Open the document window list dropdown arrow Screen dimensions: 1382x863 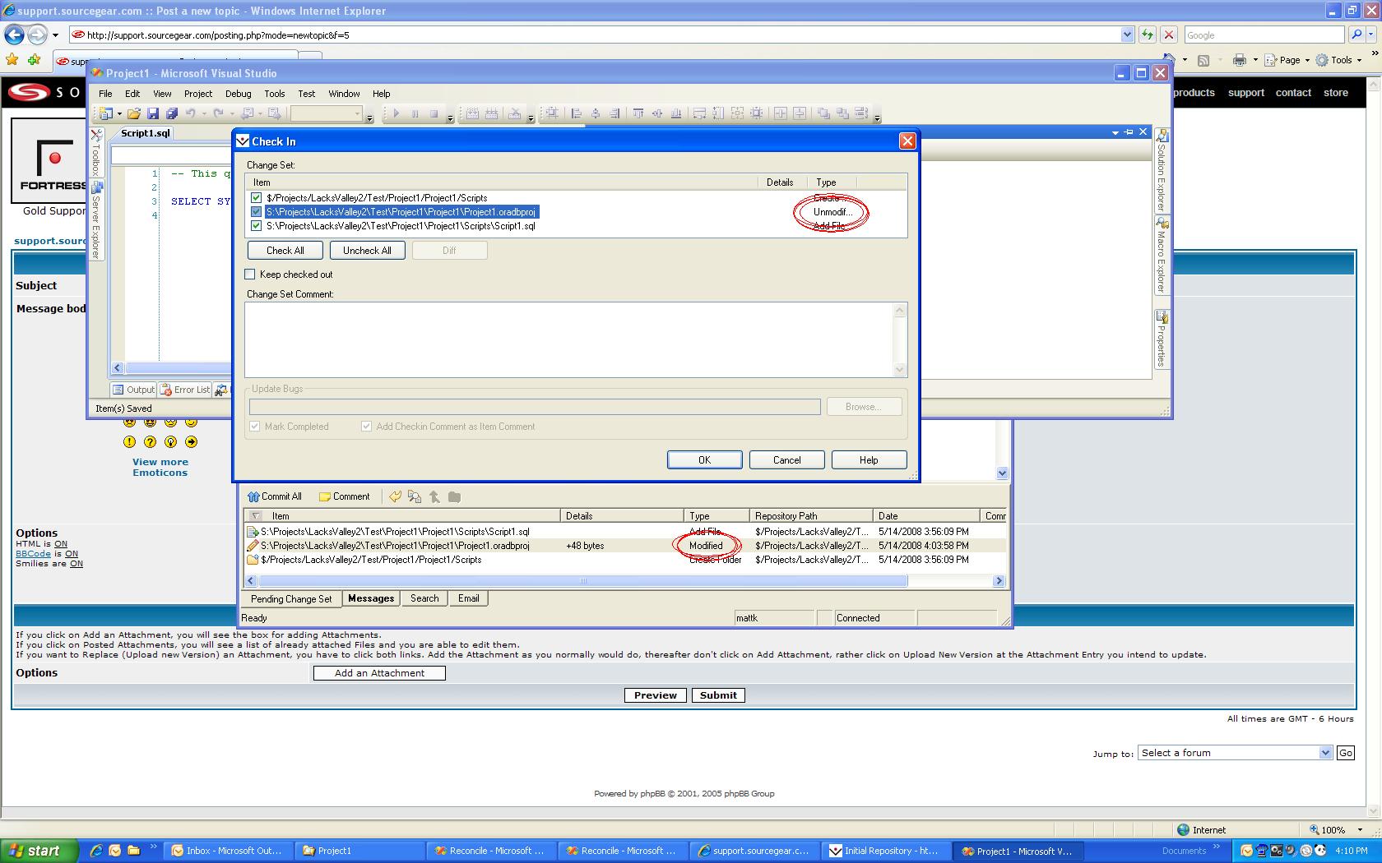pos(1115,132)
